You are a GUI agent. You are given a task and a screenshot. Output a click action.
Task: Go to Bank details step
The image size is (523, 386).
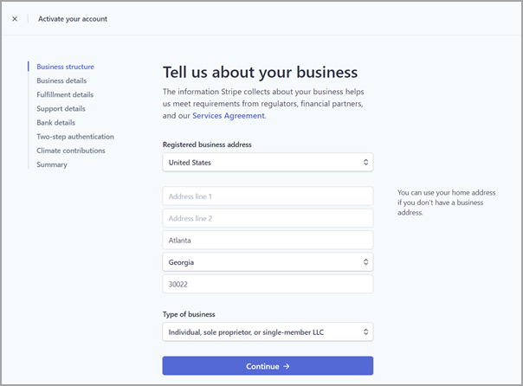56,123
